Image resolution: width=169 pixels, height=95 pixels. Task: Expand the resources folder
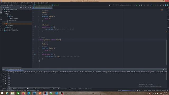[x=8, y=20]
